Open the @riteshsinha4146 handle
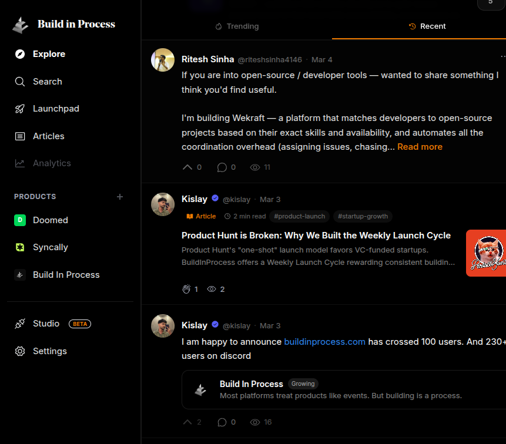This screenshot has height=444, width=506. click(270, 60)
